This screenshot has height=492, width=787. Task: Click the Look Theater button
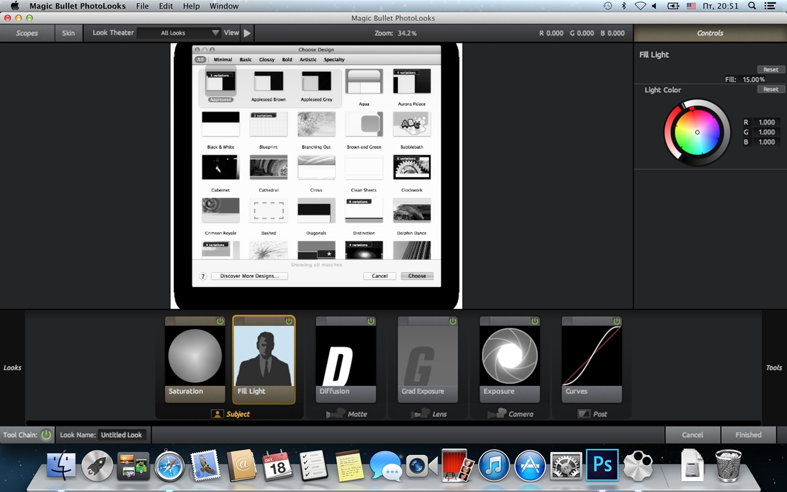point(113,33)
